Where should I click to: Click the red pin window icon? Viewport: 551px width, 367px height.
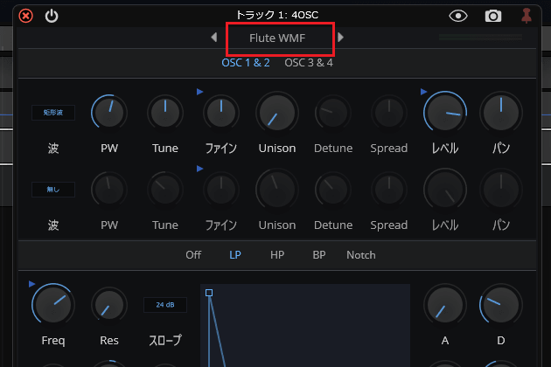click(x=527, y=15)
